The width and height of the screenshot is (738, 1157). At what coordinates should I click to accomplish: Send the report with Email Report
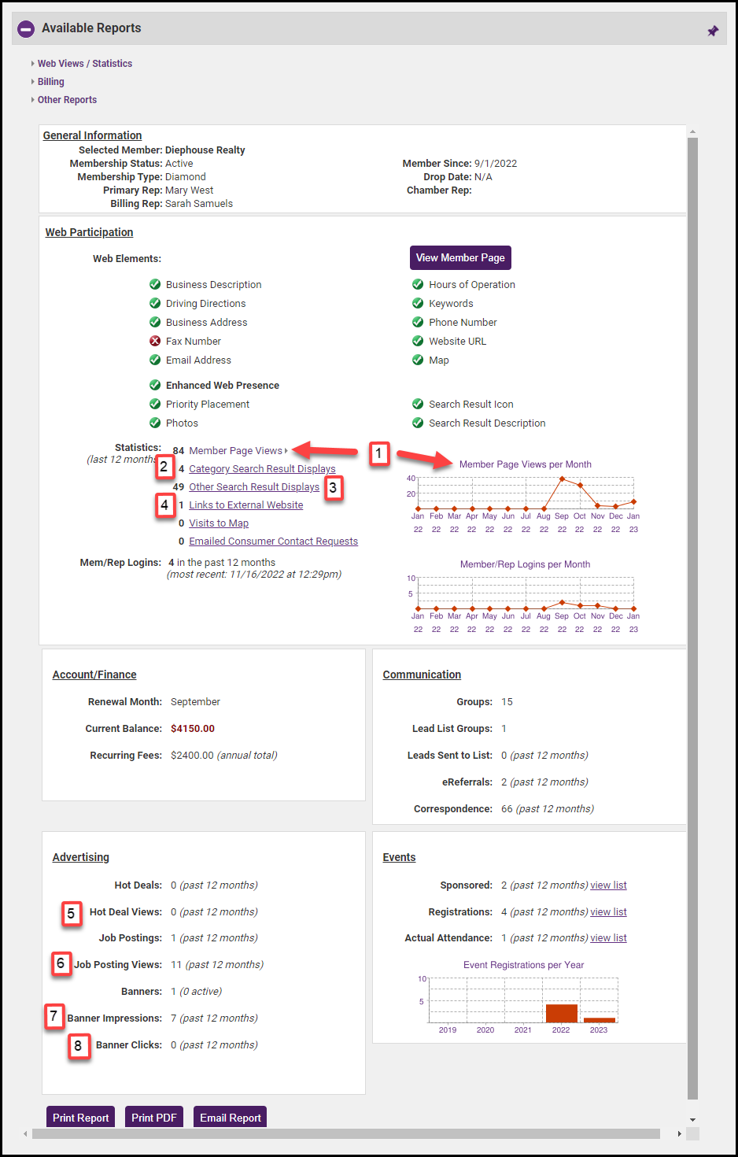[230, 1118]
